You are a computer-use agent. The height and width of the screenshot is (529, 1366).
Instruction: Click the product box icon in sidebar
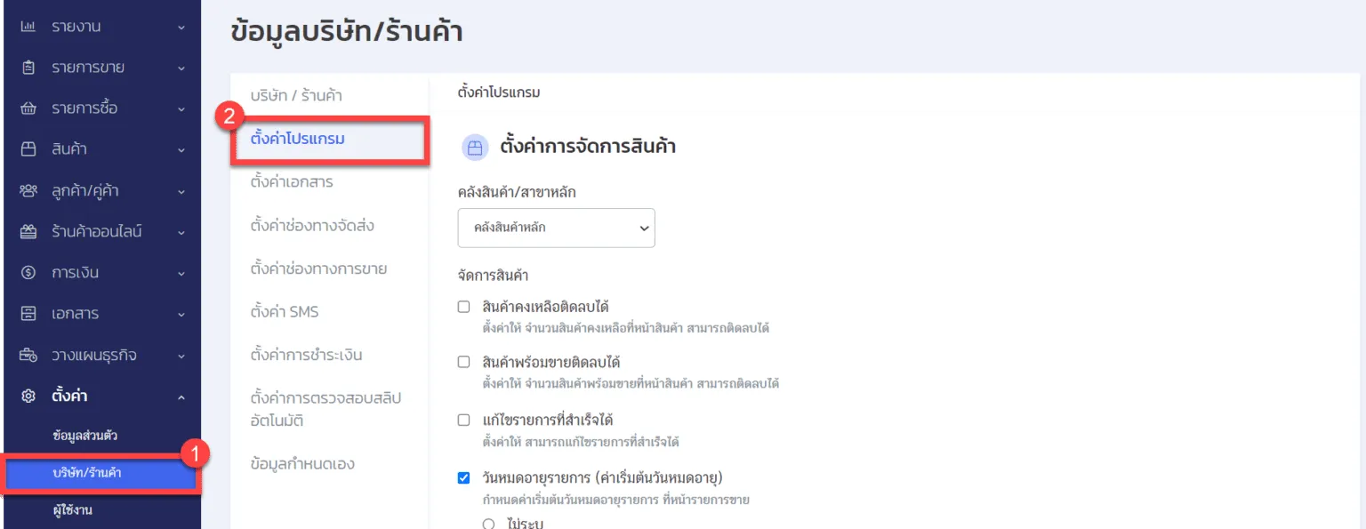[28, 149]
